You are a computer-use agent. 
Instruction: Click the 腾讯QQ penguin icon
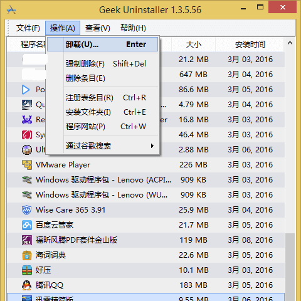click(27, 285)
